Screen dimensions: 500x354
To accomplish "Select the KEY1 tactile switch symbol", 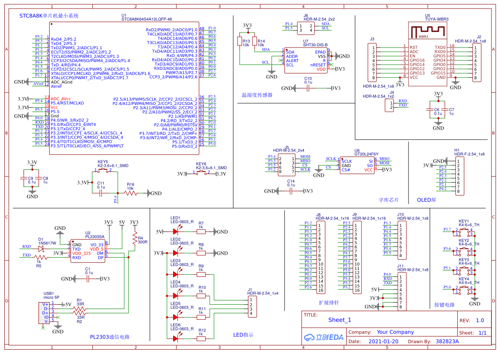I will [x=464, y=232].
